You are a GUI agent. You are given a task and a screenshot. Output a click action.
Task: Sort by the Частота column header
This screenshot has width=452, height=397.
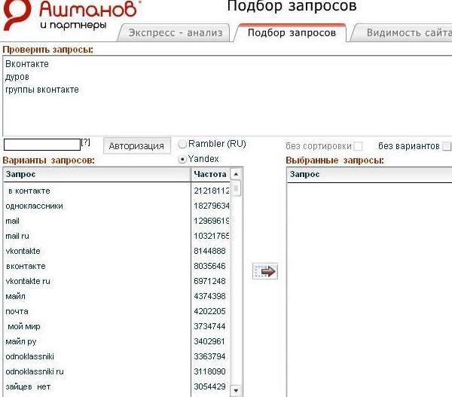pyautogui.click(x=210, y=175)
